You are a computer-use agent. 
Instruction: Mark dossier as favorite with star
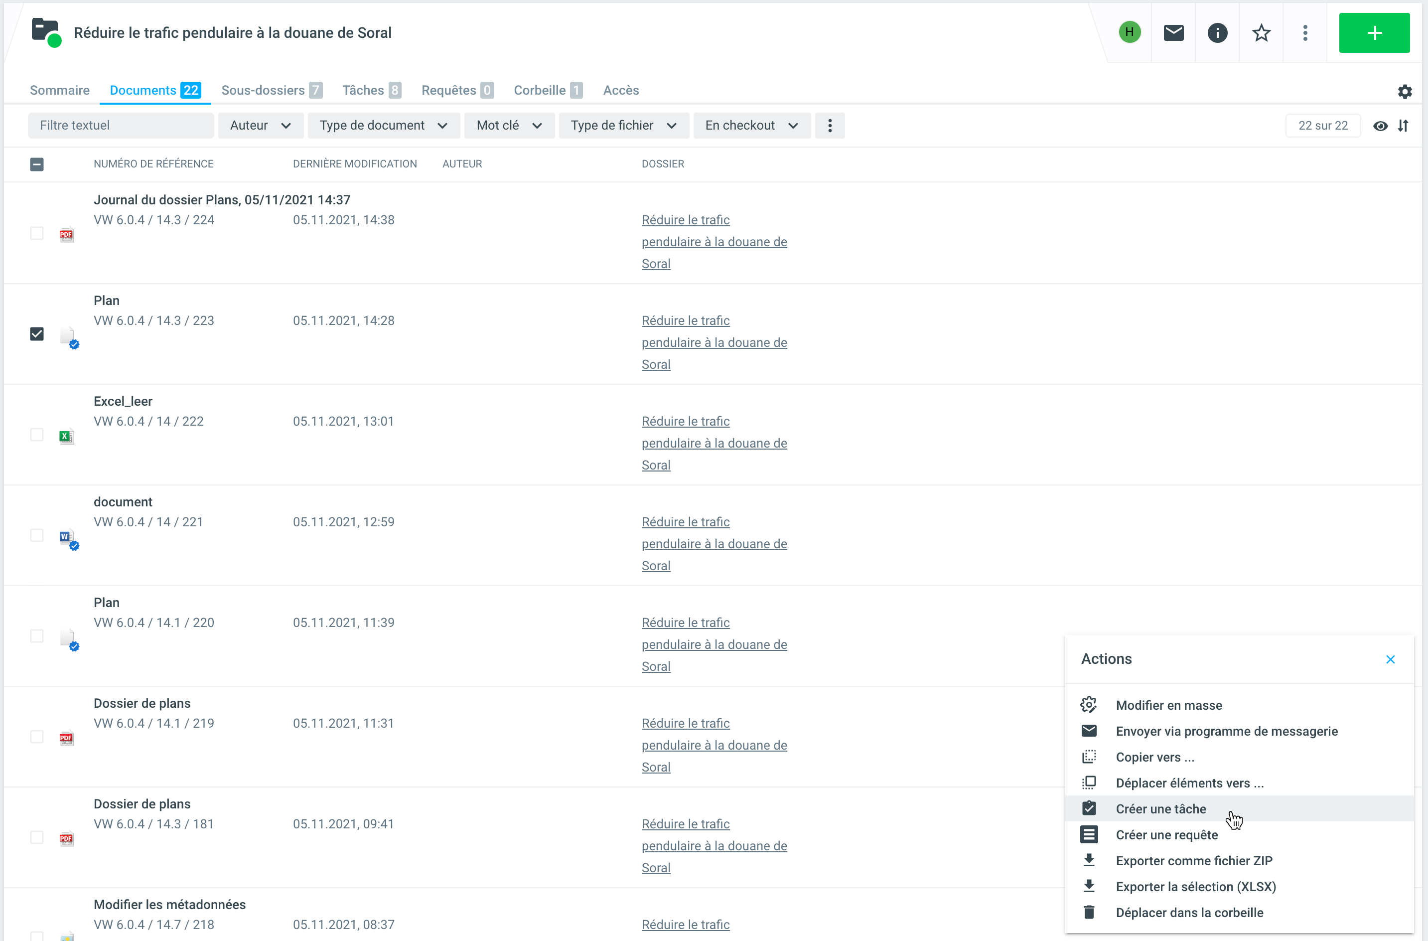[1261, 32]
